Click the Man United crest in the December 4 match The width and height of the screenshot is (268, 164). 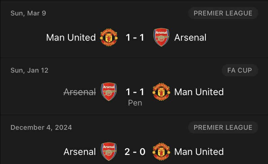point(161,152)
